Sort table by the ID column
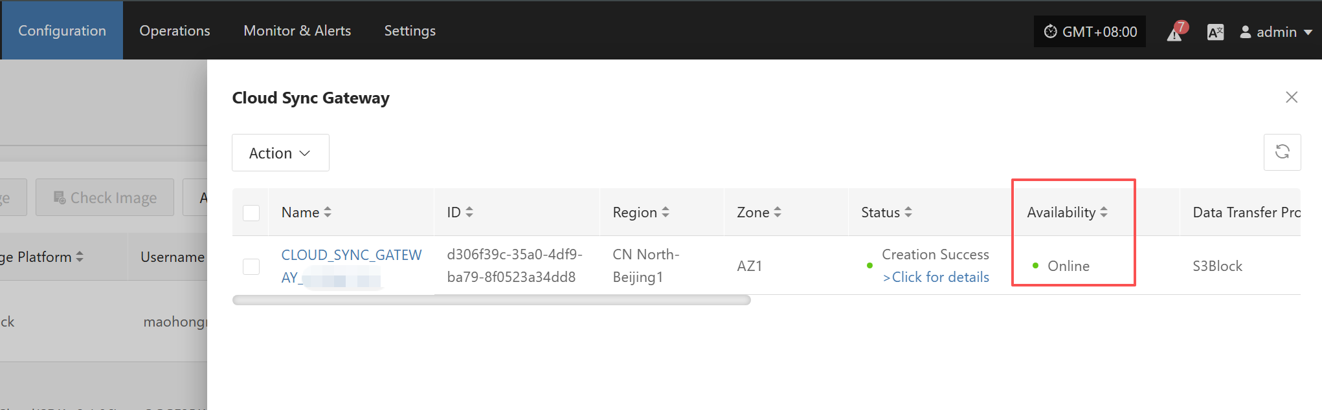 (x=469, y=212)
